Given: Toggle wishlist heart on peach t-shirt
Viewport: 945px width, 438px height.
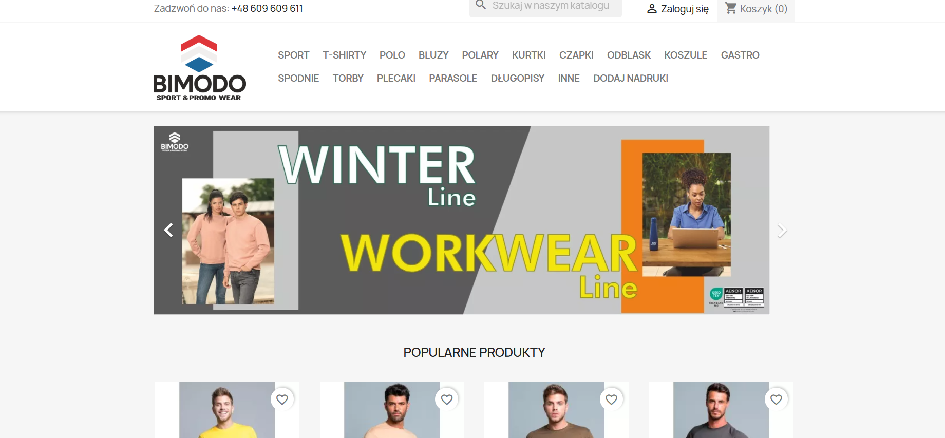Looking at the screenshot, I should pyautogui.click(x=447, y=399).
